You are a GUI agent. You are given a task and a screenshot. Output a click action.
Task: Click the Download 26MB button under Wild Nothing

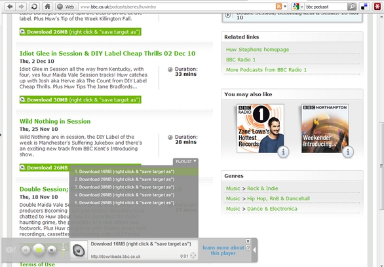coord(45,168)
